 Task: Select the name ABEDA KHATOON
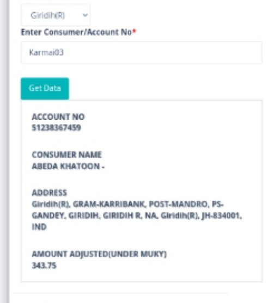pyautogui.click(x=65, y=166)
